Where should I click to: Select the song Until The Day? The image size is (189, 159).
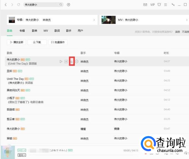coord(15,79)
